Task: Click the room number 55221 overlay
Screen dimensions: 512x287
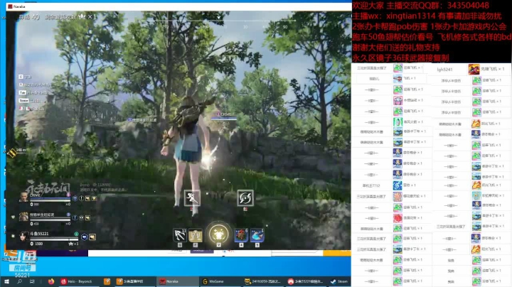Action: click(22, 275)
